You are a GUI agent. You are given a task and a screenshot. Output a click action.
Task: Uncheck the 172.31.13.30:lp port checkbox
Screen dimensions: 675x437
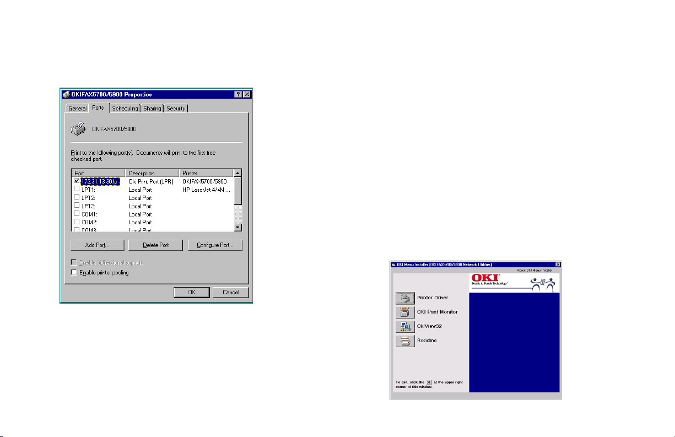[77, 181]
